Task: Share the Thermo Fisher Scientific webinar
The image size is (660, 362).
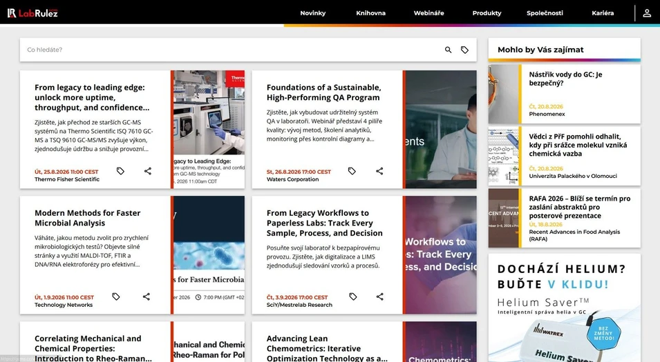Action: pyautogui.click(x=148, y=171)
